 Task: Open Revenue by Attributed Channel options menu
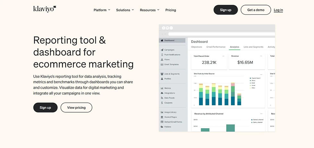click(261, 113)
